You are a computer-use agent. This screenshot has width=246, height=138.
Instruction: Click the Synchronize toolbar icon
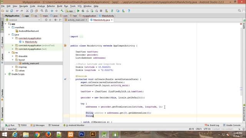[x=12, y=11]
